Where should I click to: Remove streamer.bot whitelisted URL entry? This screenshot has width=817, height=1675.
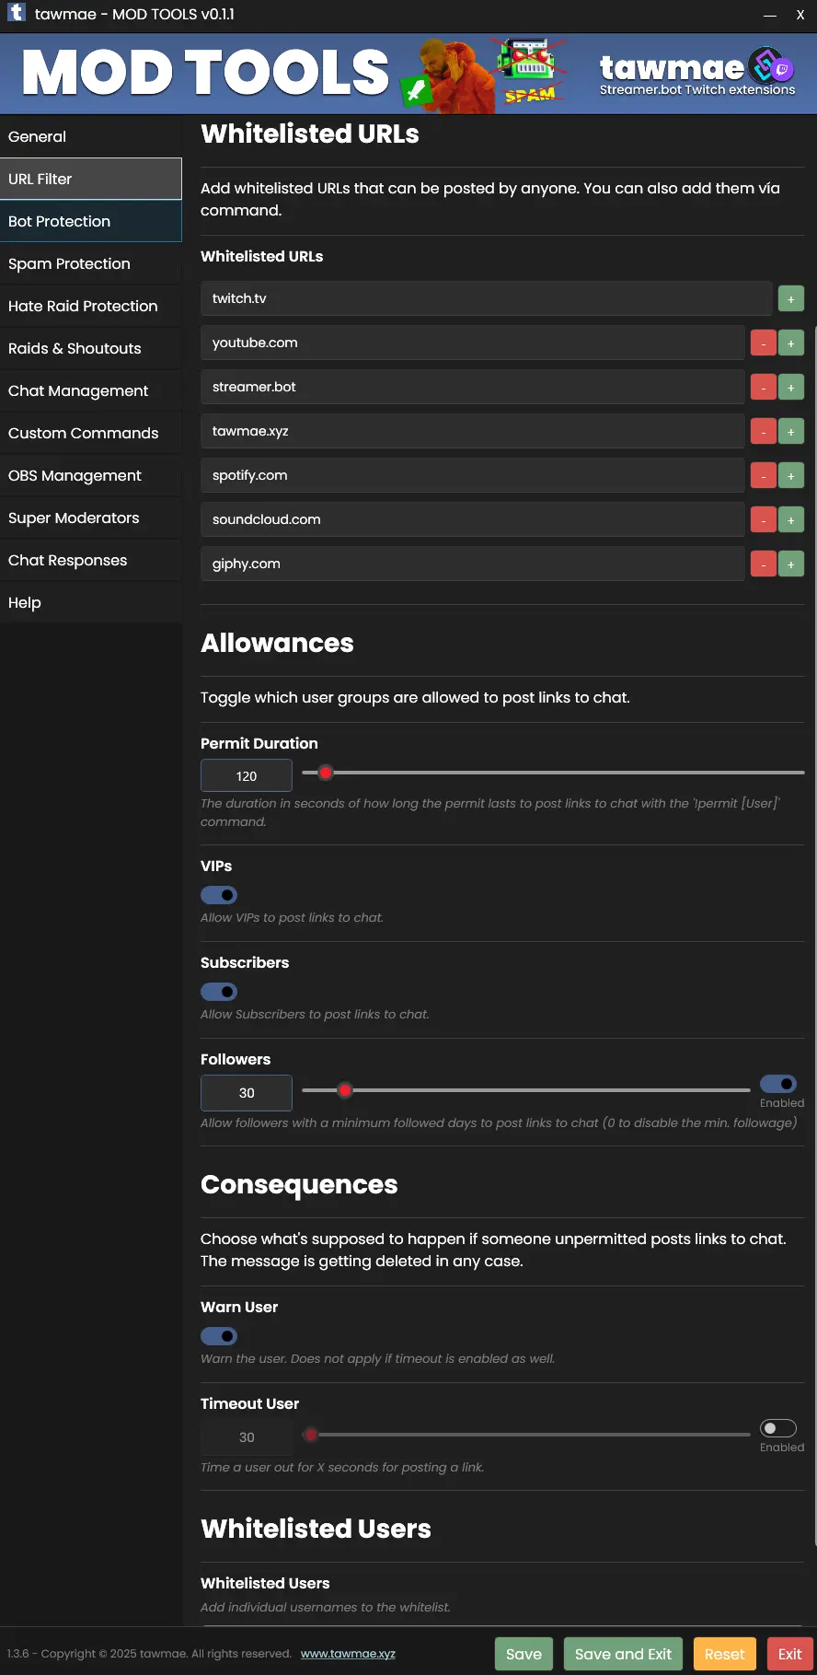tap(764, 388)
